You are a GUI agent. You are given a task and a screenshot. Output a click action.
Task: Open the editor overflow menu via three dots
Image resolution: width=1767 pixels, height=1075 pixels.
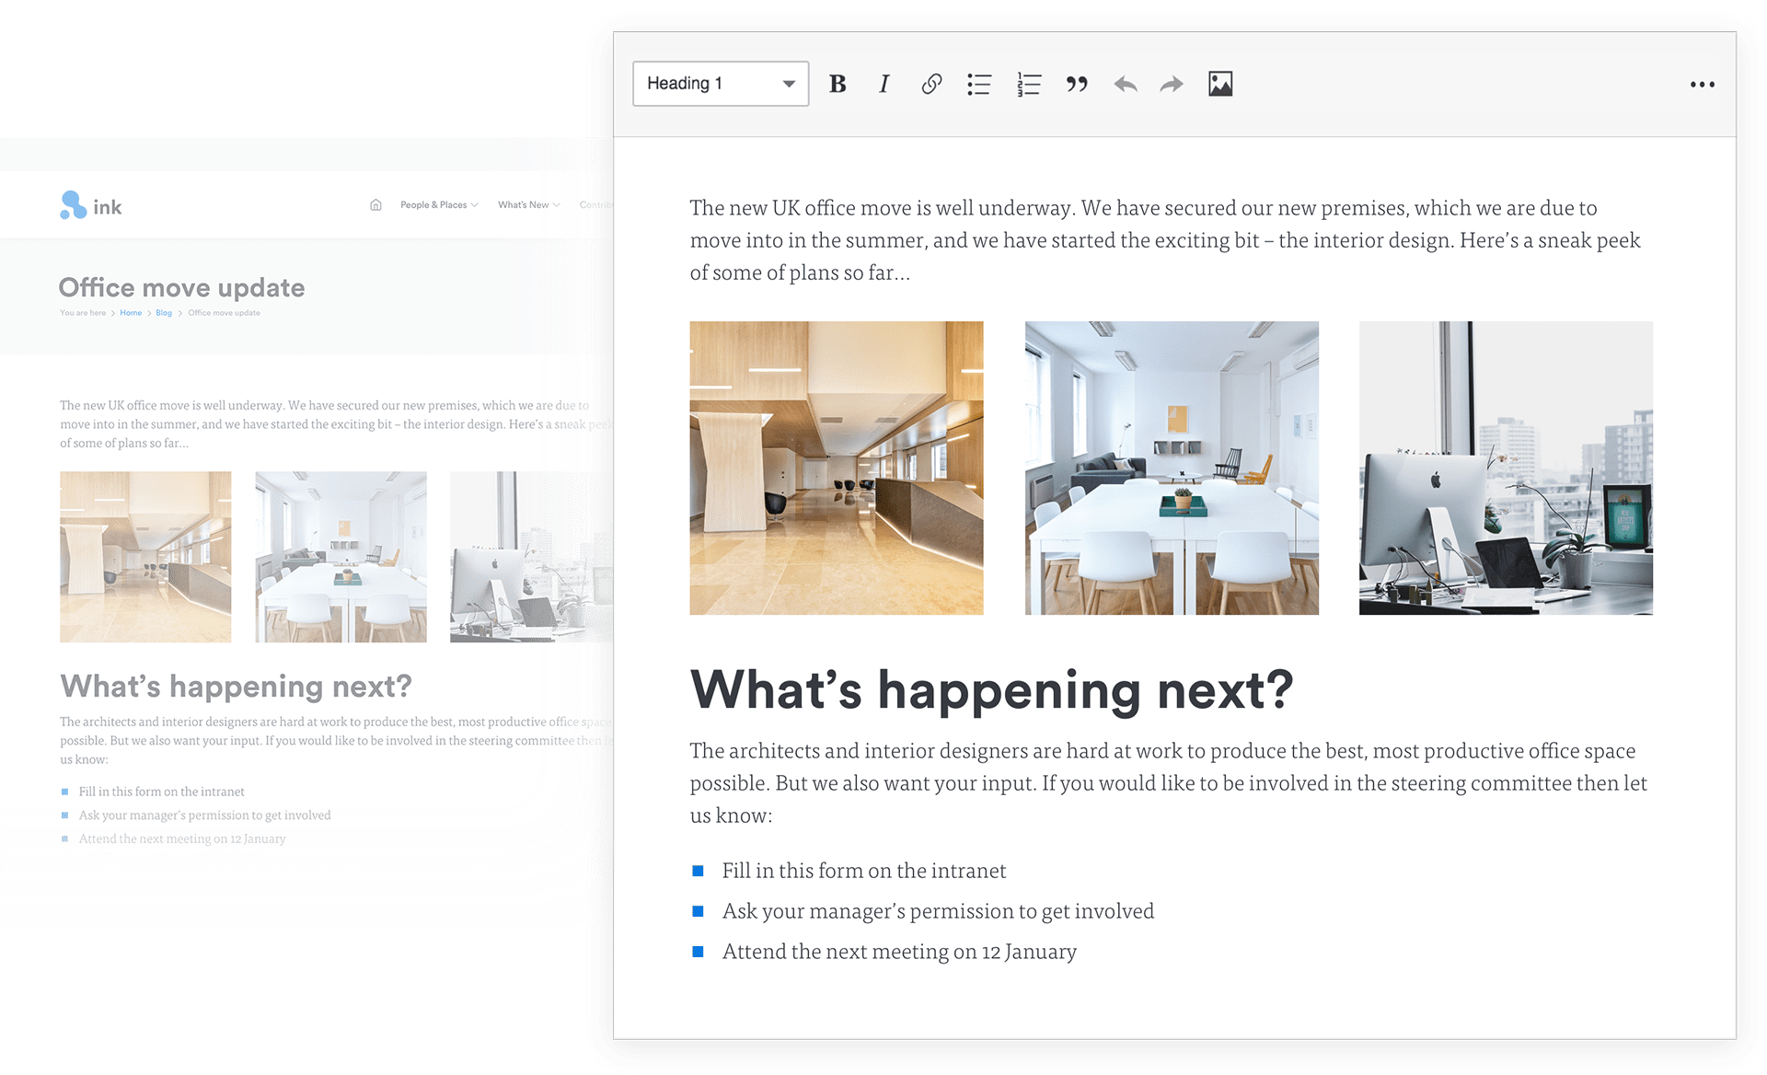click(1703, 84)
